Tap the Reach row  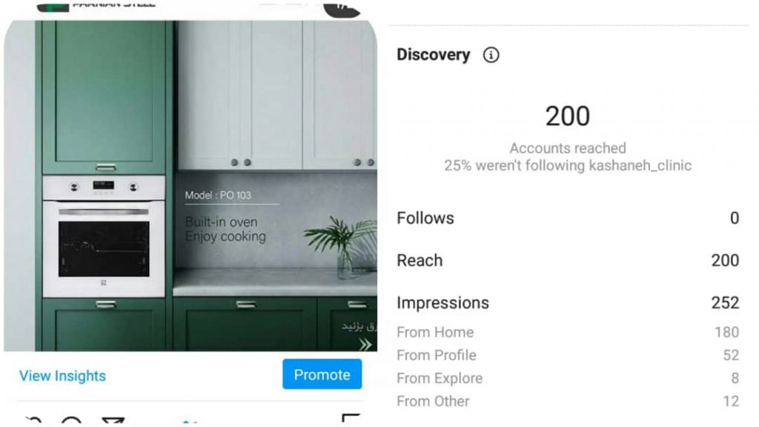click(568, 260)
